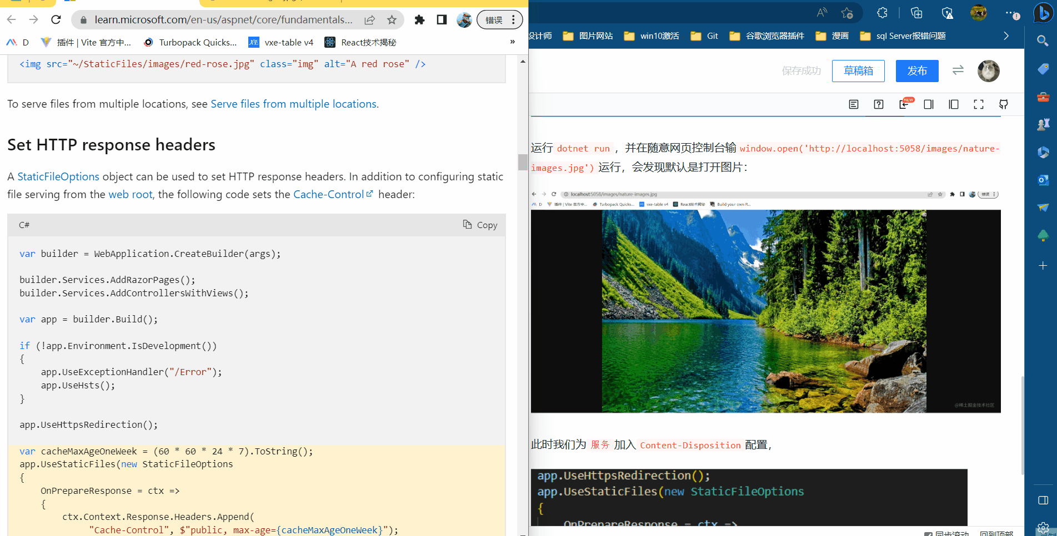Image resolution: width=1057 pixels, height=536 pixels.
Task: Open the 谷歌浏览器插件 favorites folder
Action: pos(767,36)
